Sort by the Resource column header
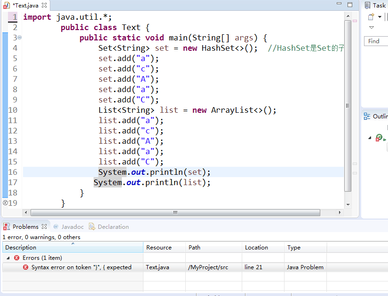This screenshot has height=296, width=388. pos(164,247)
